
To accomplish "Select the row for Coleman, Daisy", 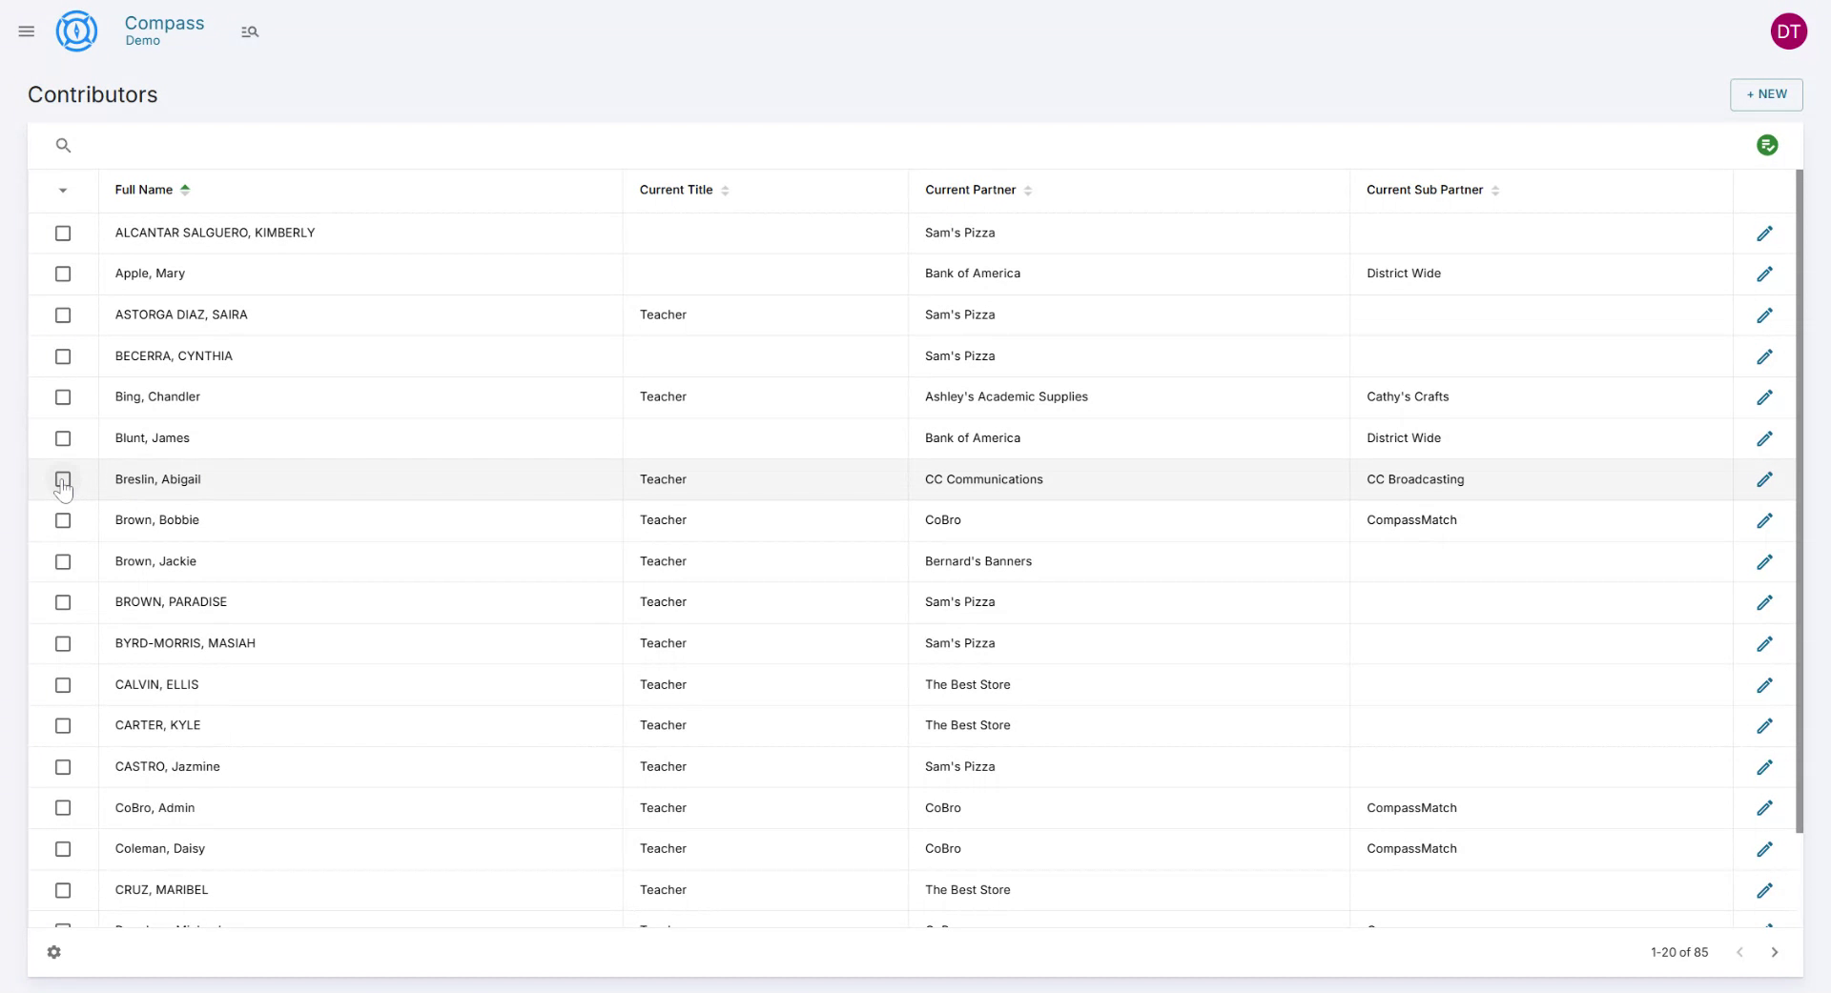I will point(63,849).
